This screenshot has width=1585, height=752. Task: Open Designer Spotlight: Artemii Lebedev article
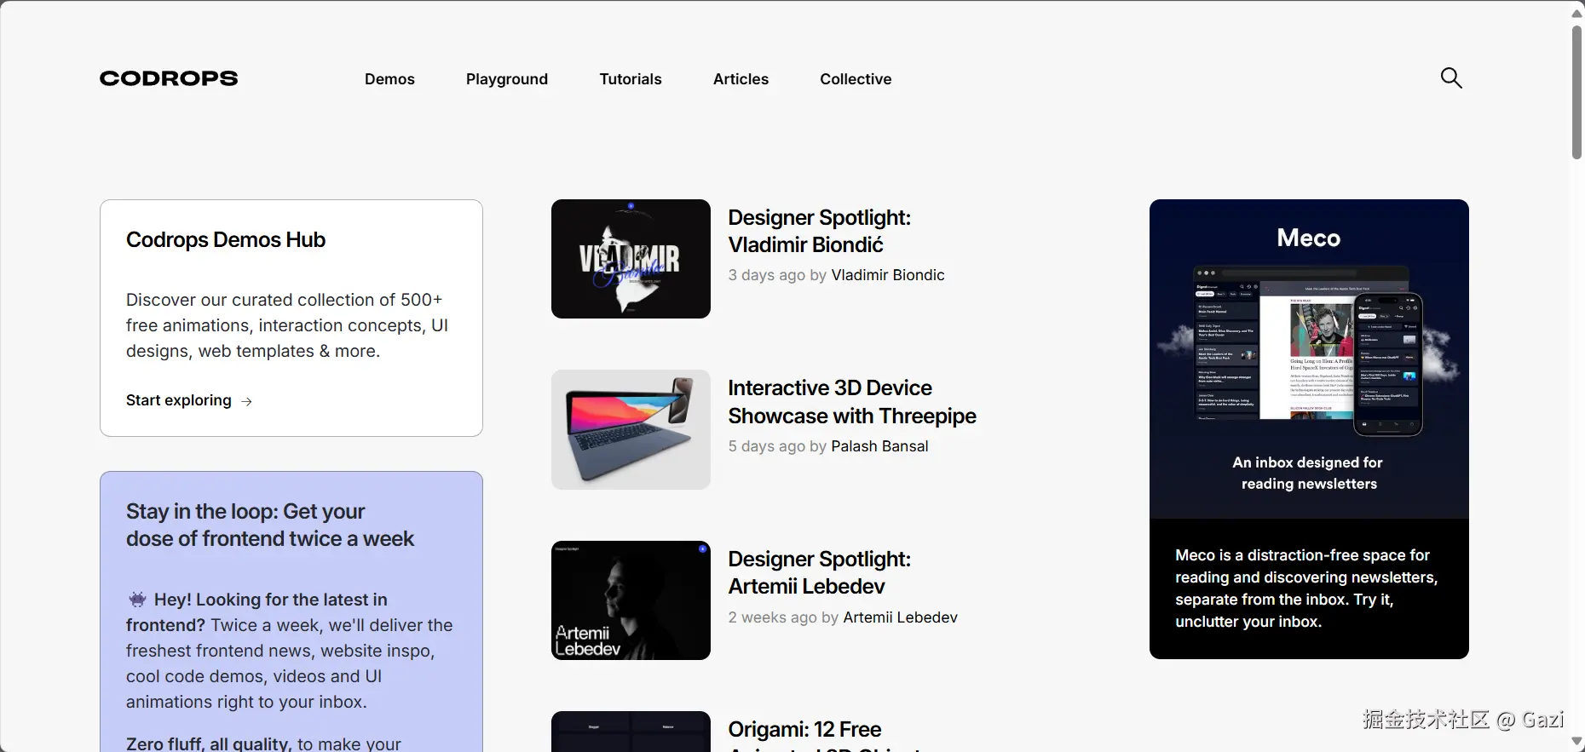pos(819,572)
